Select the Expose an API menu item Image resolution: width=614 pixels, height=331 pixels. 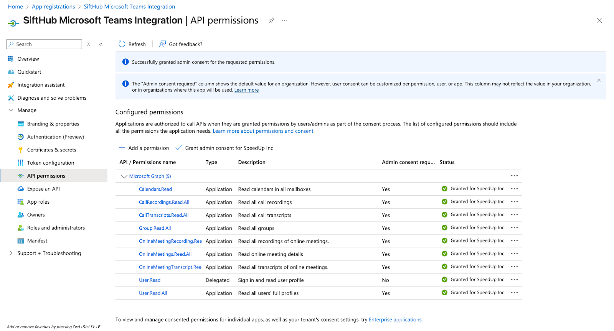[x=43, y=189]
